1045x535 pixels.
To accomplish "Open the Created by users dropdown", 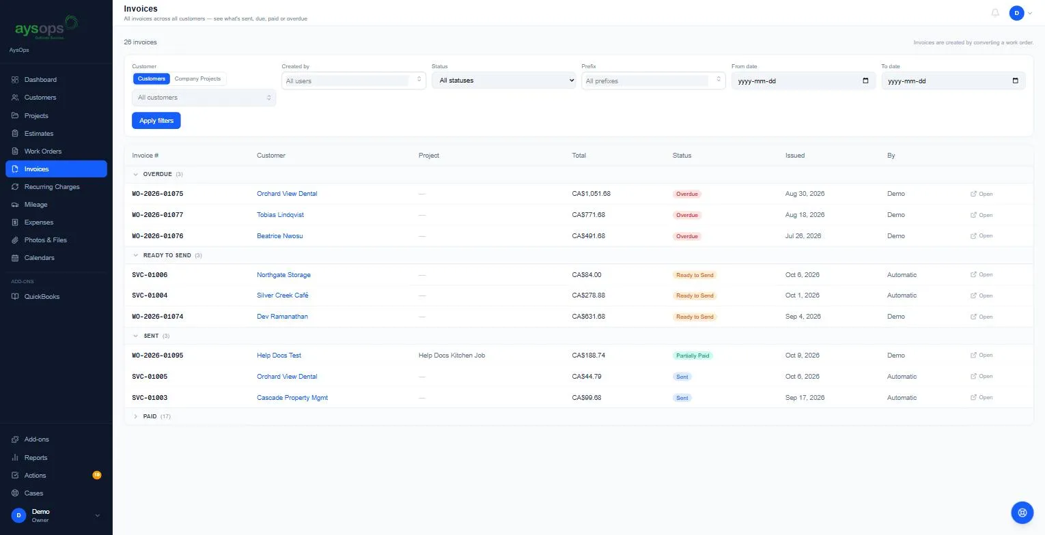I will click(354, 81).
